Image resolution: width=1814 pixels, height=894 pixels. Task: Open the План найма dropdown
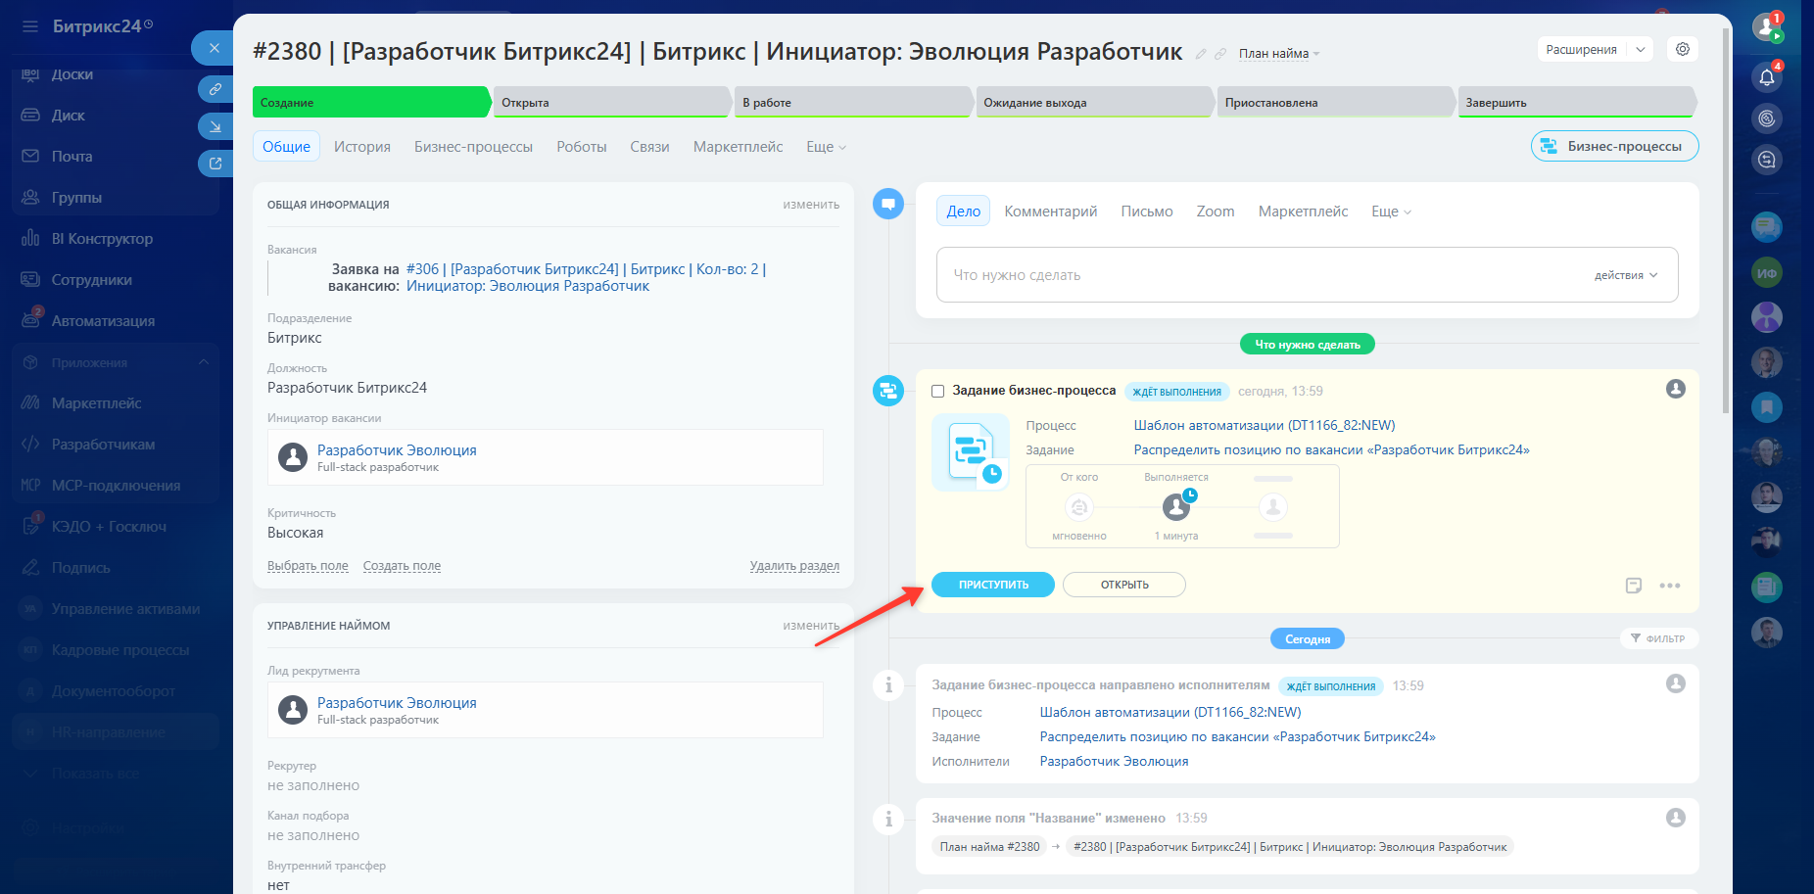(x=1279, y=54)
